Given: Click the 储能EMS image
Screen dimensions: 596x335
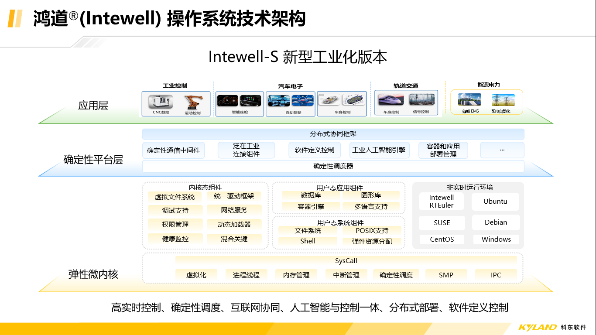Looking at the screenshot, I should point(470,100).
